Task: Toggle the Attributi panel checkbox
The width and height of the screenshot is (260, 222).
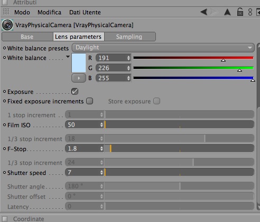Action: 5,2
